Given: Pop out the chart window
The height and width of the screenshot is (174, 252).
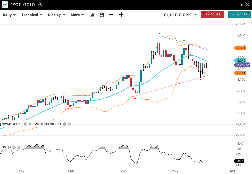Looking at the screenshot, I should (x=241, y=4).
